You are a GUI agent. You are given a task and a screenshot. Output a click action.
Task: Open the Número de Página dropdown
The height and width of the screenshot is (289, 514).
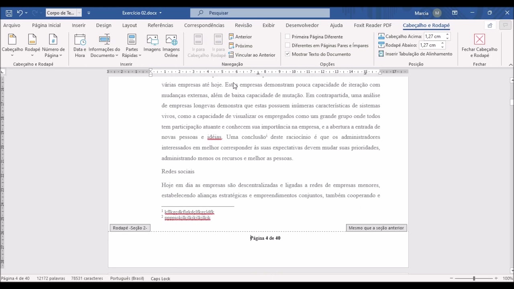[53, 46]
